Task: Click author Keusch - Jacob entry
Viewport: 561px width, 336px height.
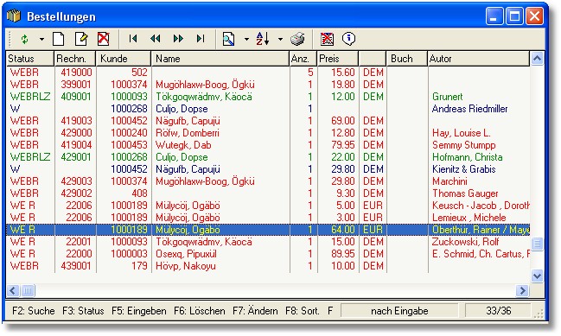Action: click(x=481, y=206)
